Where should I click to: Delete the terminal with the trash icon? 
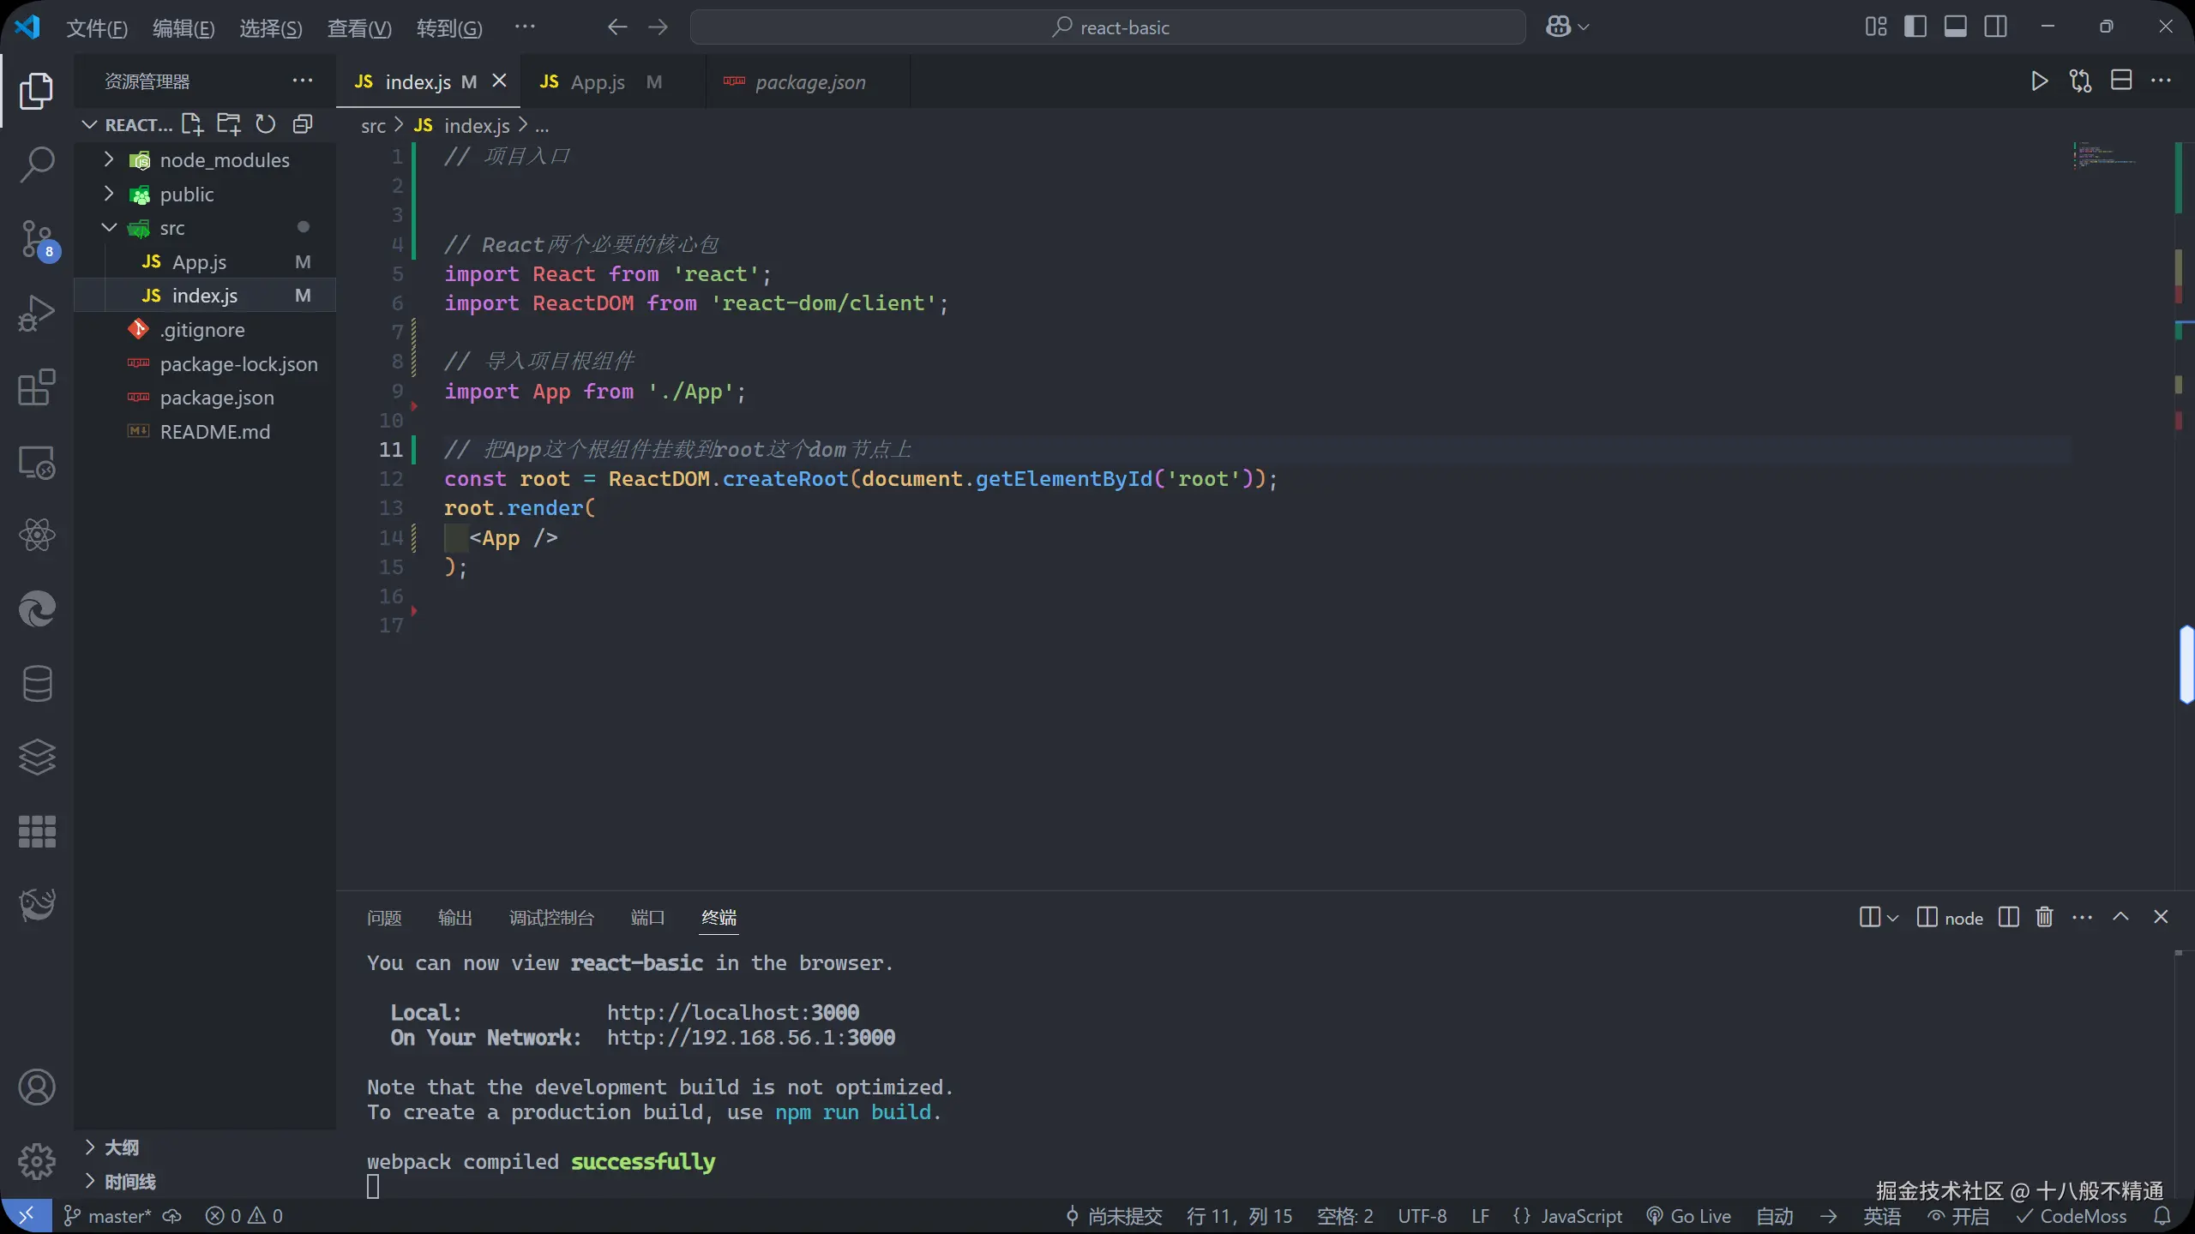(2045, 917)
